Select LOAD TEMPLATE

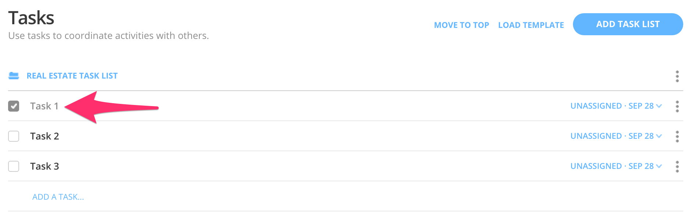tap(531, 25)
